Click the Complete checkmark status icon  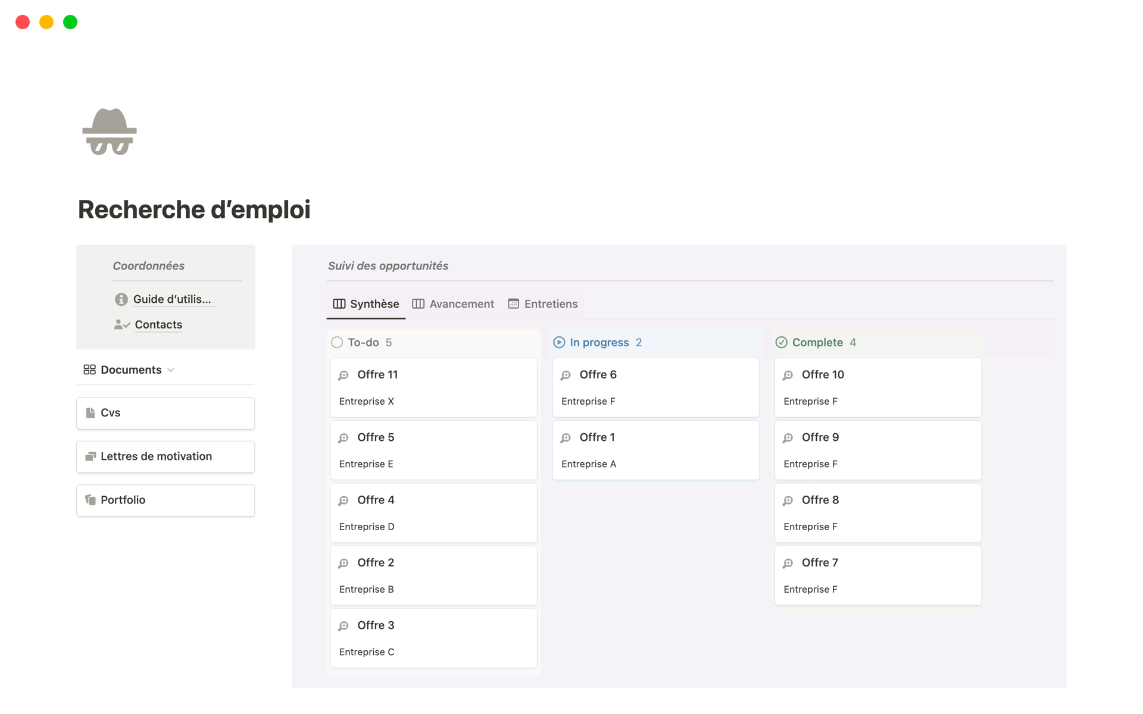(781, 343)
